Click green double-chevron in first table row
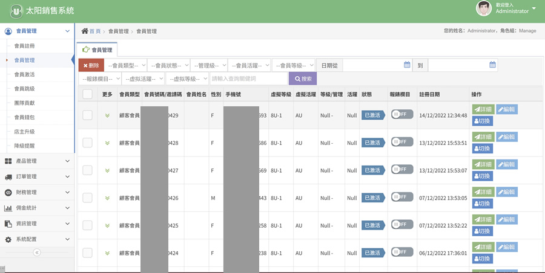 (107, 115)
